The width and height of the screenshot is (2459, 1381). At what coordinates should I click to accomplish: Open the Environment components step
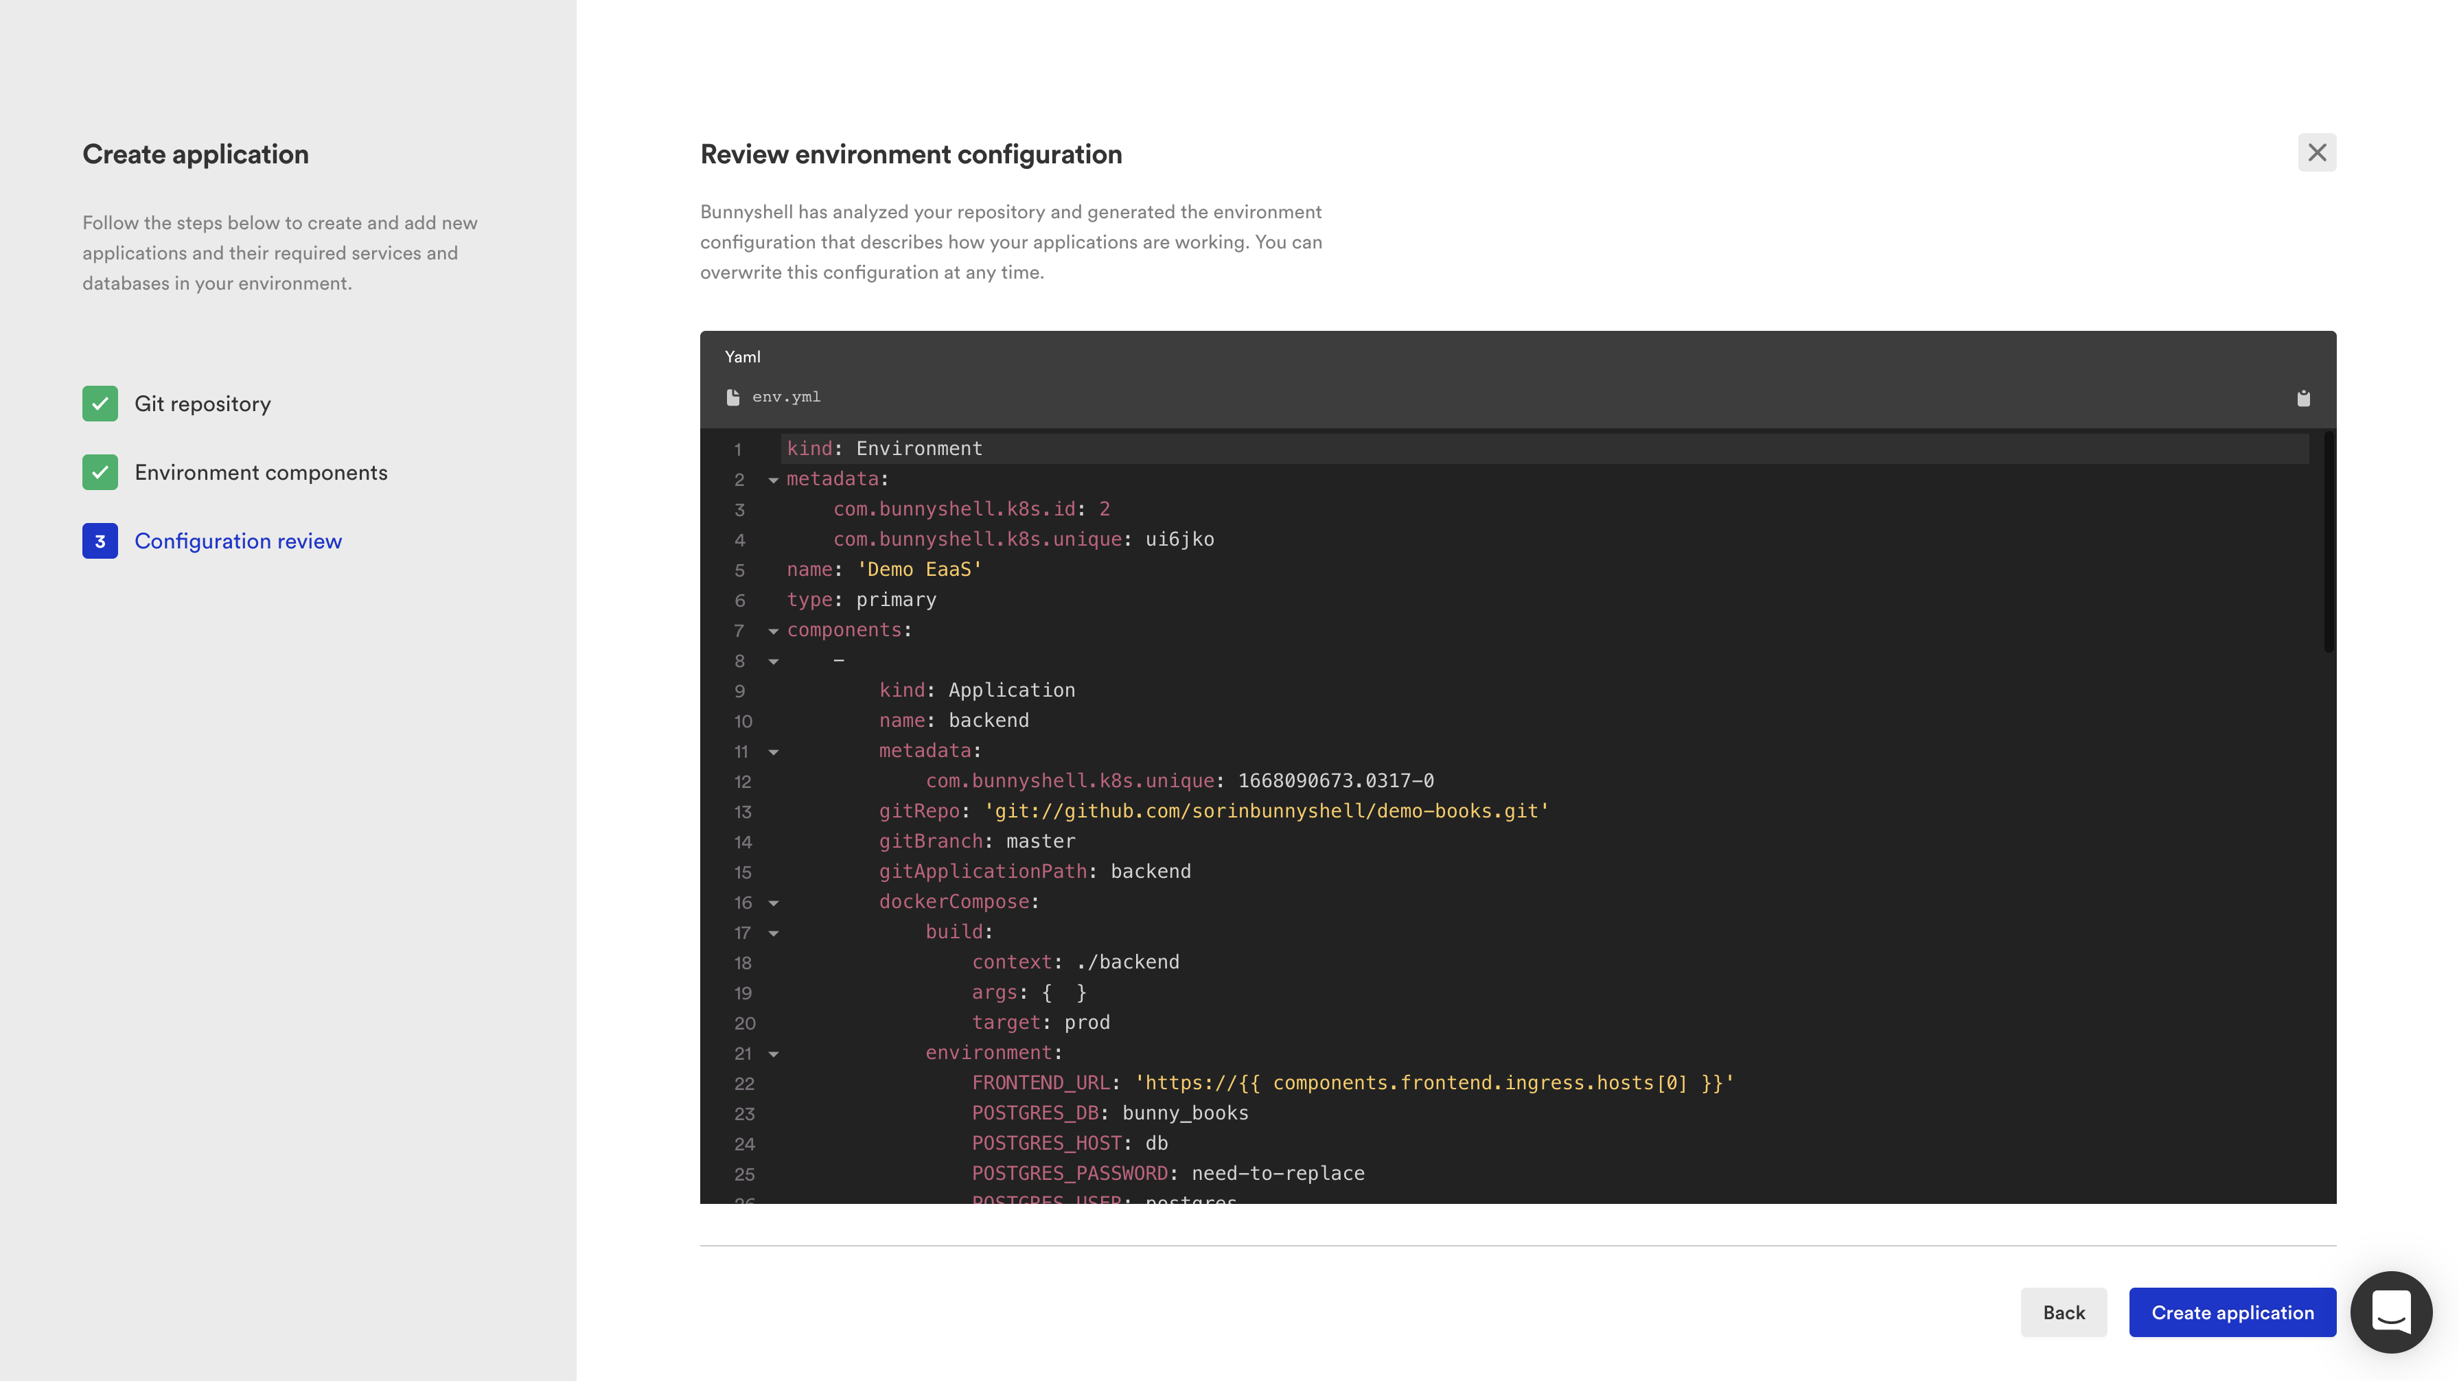[261, 472]
